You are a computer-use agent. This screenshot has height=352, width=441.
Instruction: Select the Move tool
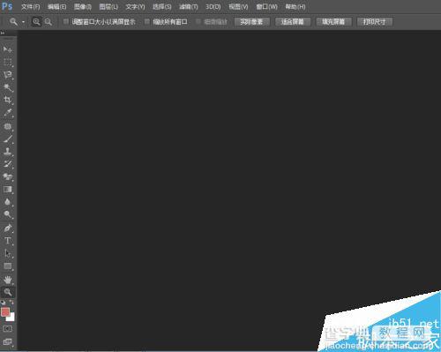pyautogui.click(x=8, y=49)
